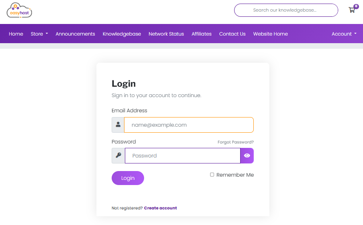Click the Forgot Password? link
The height and width of the screenshot is (225, 363).
(x=235, y=142)
